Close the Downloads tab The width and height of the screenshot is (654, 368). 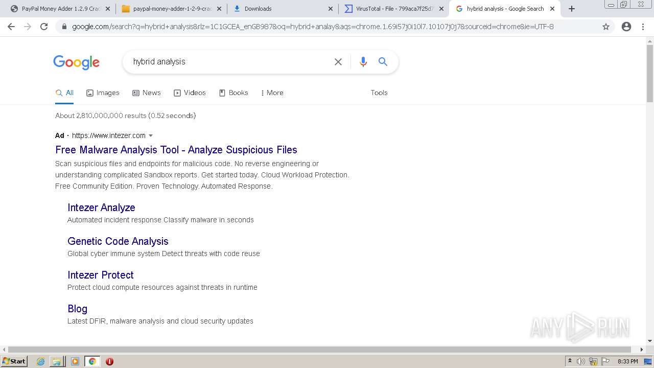tap(330, 9)
